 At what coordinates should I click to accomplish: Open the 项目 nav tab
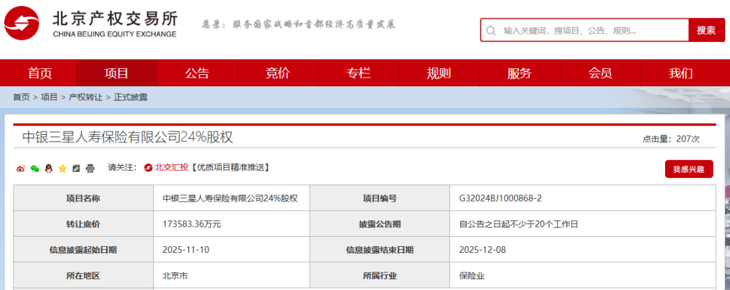pyautogui.click(x=116, y=73)
